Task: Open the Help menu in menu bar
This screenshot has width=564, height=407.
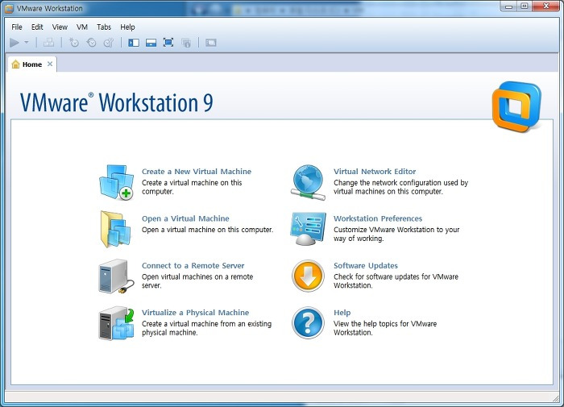Action: click(127, 27)
